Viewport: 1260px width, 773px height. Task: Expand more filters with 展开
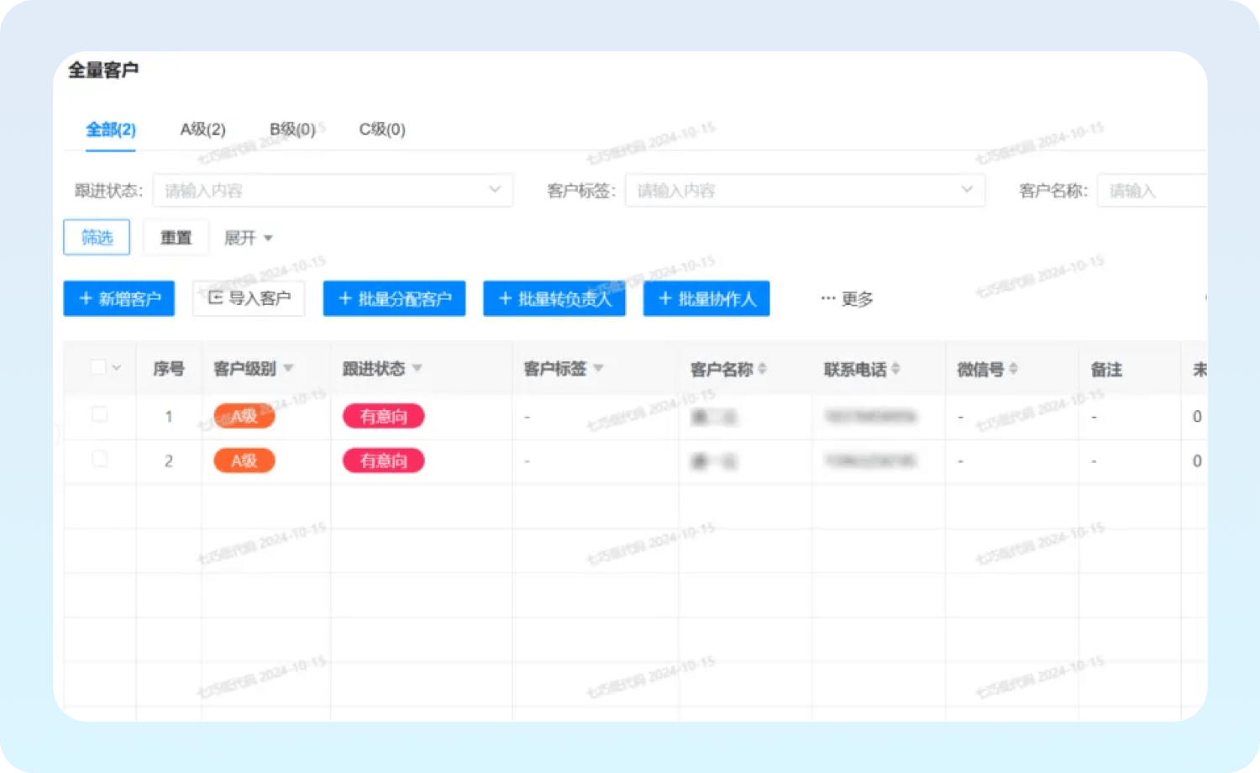pyautogui.click(x=248, y=238)
